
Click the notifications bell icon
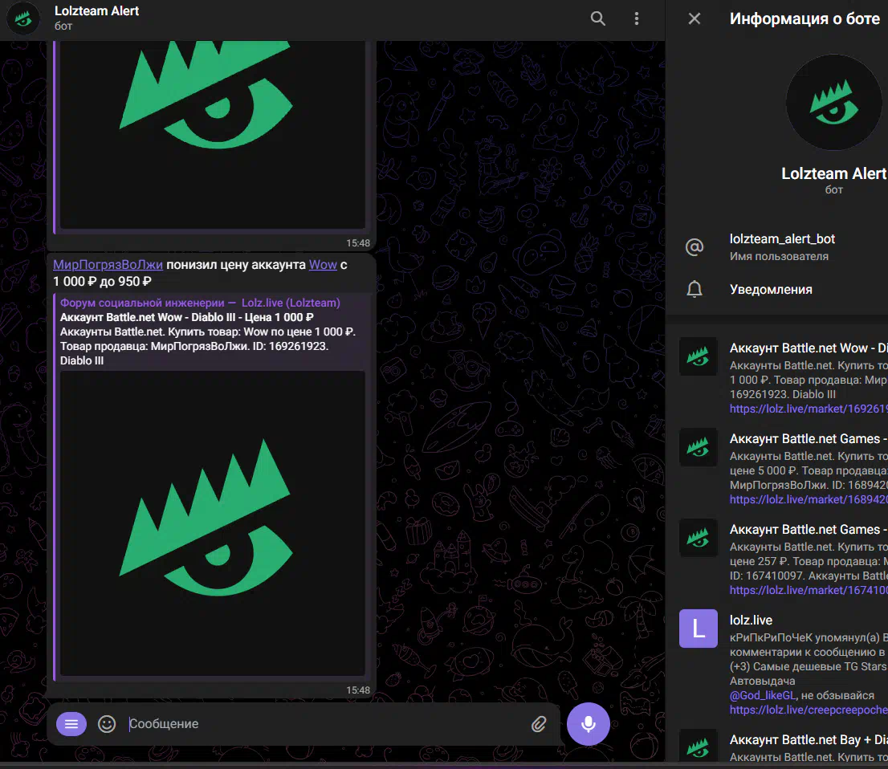point(695,289)
